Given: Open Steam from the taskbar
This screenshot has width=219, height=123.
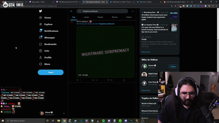Looking at the screenshot, I should [75, 121].
